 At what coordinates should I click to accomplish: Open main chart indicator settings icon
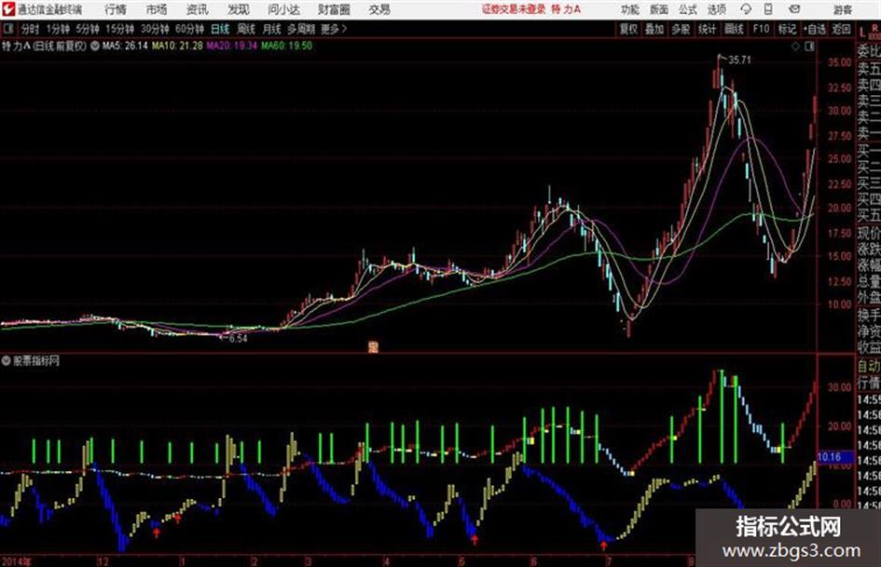94,46
